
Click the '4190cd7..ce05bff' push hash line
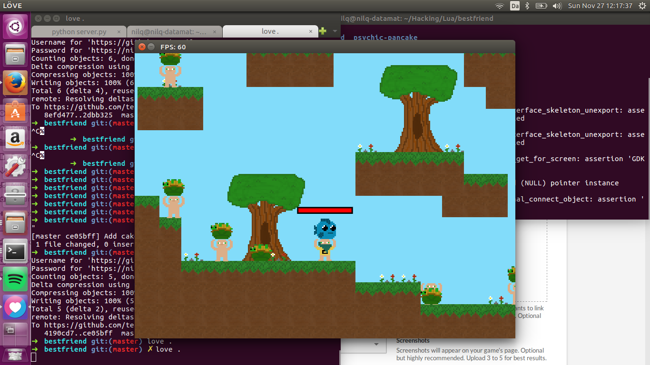click(x=79, y=333)
